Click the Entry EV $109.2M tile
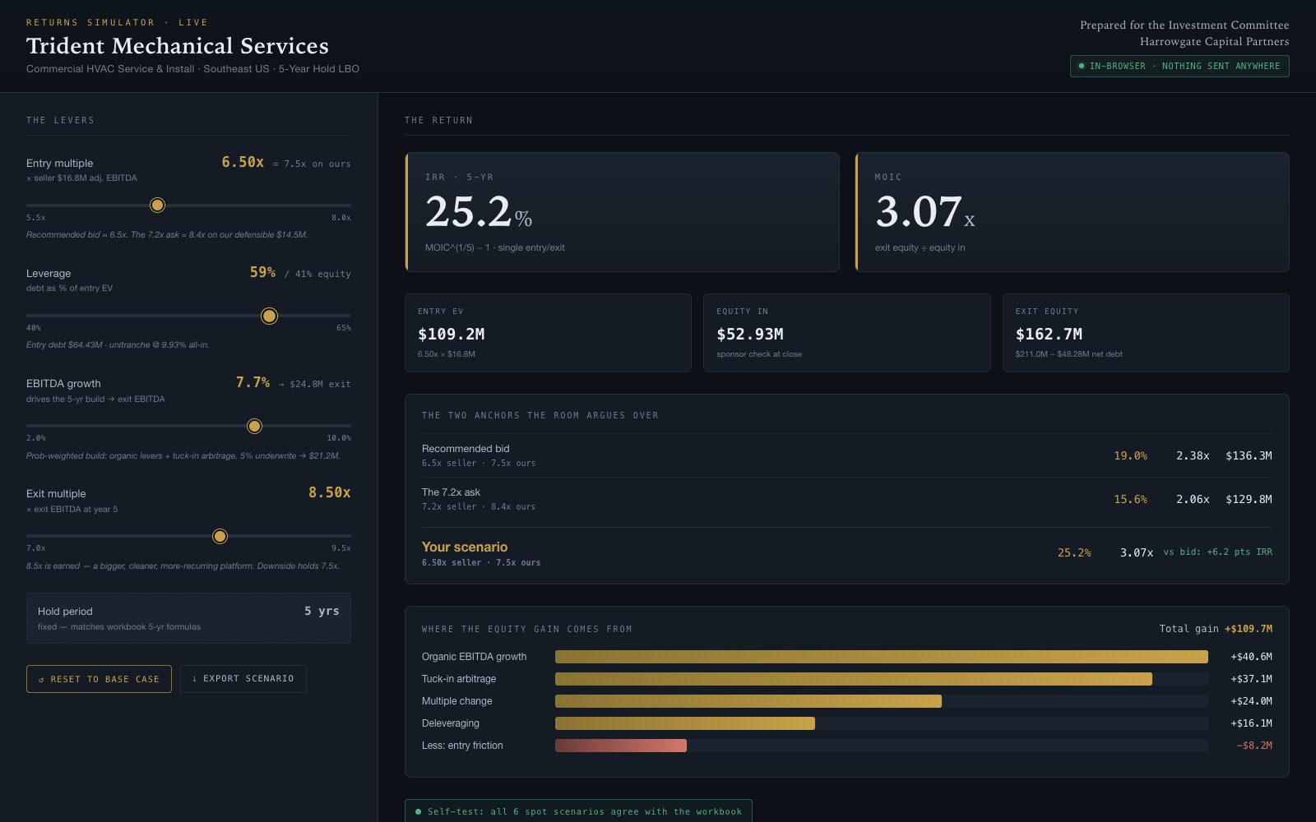This screenshot has height=822, width=1316. pos(548,333)
